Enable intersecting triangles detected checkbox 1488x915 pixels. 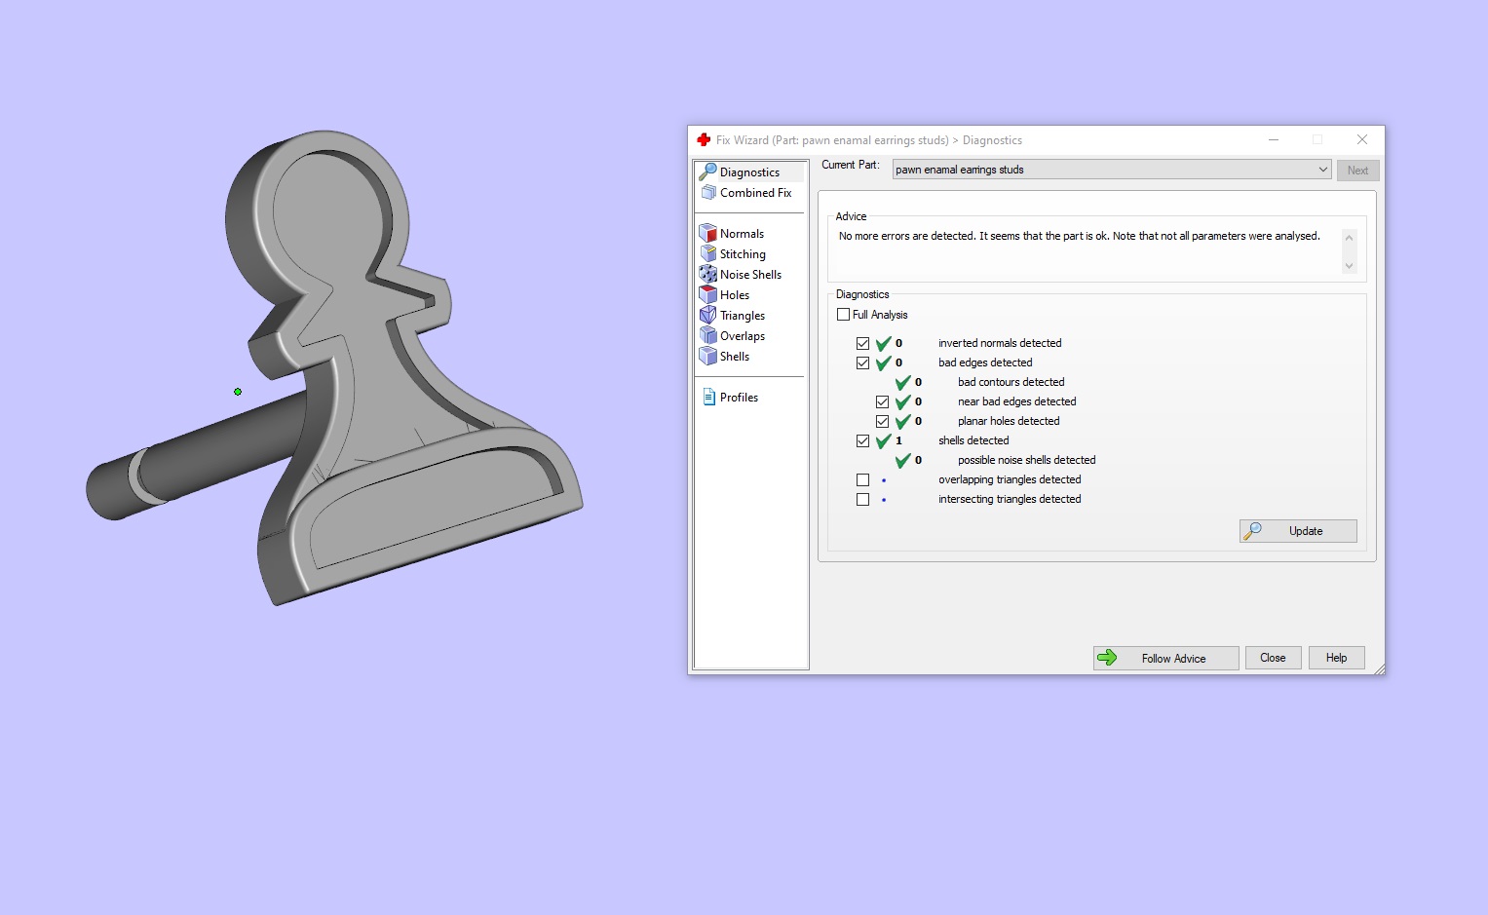click(862, 499)
